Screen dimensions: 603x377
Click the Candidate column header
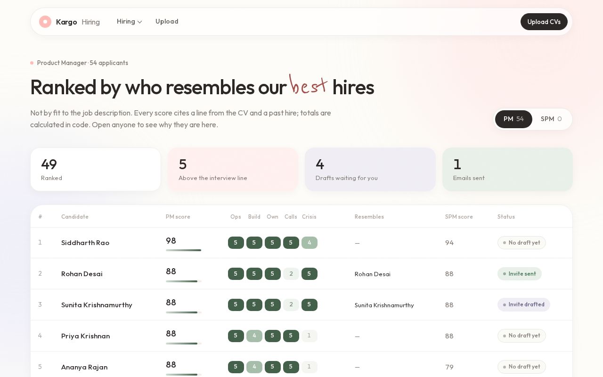[75, 217]
